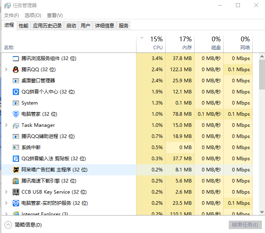Select the 腾讯浏览服务组件 process icon
Viewport: 265px width, 233px height.
pyautogui.click(x=16, y=58)
